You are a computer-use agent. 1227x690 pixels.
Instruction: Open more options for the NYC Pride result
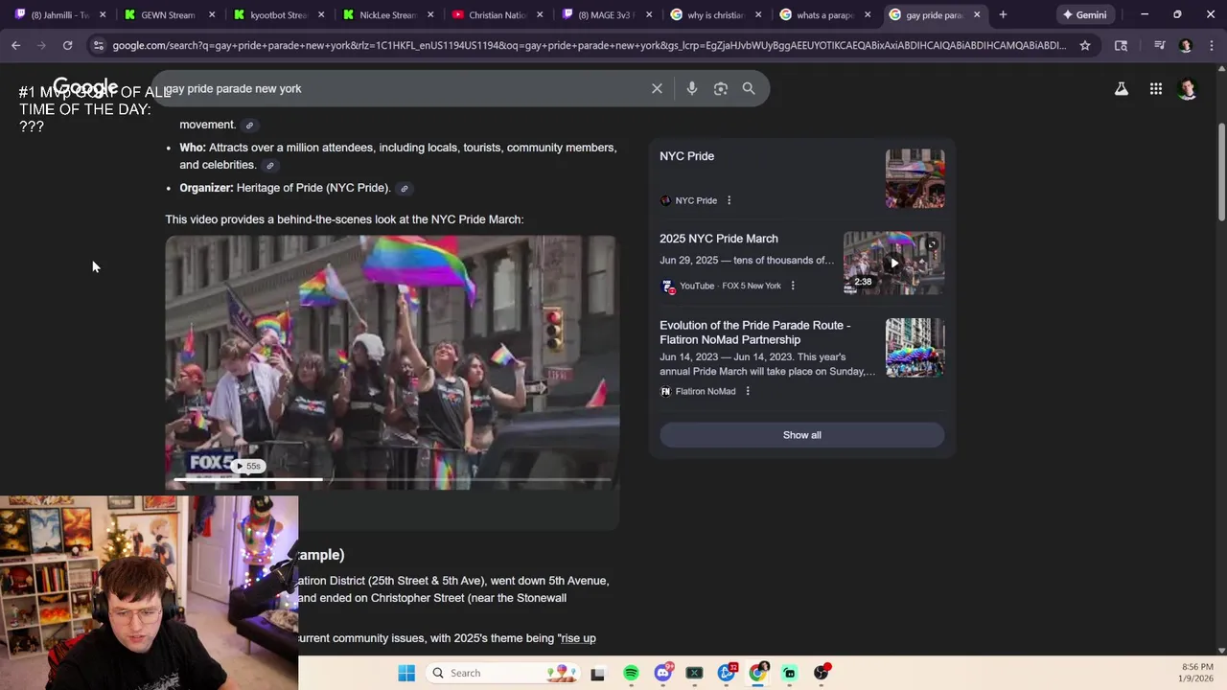pyautogui.click(x=729, y=200)
